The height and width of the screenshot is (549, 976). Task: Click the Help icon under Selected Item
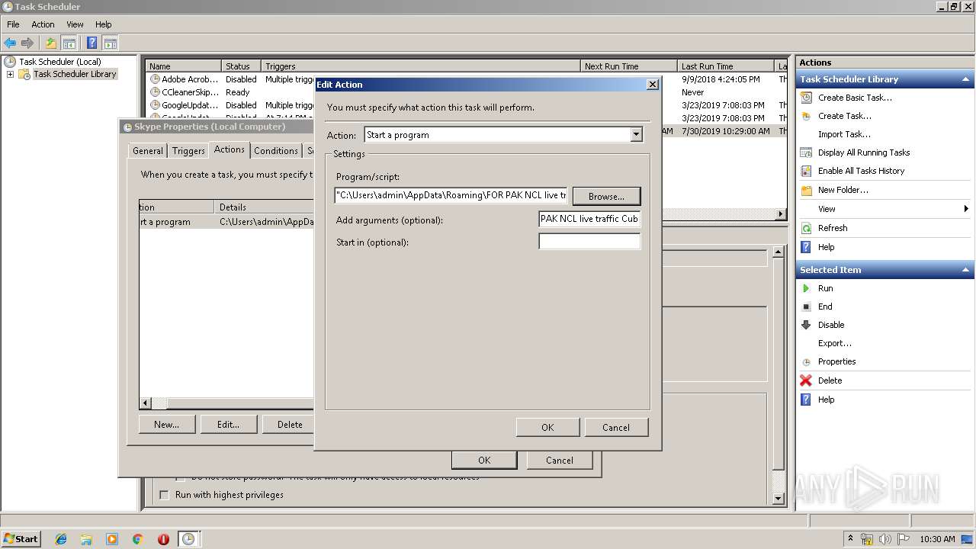click(x=806, y=400)
